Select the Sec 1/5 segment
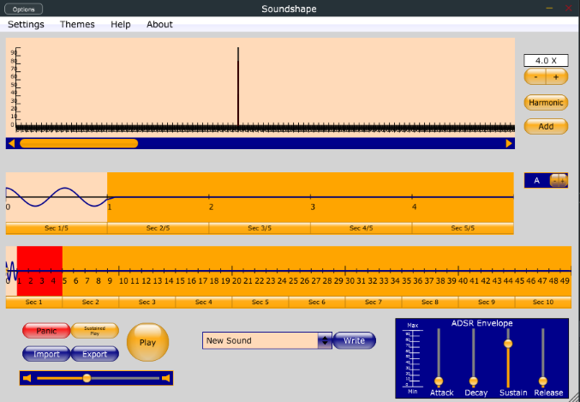This screenshot has height=402, width=580. (57, 228)
